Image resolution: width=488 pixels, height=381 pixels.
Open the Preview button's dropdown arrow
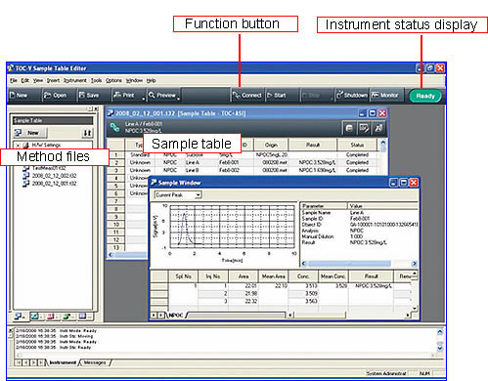click(x=179, y=98)
